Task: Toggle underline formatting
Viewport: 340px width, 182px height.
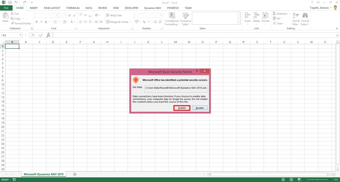Action: click(x=46, y=22)
